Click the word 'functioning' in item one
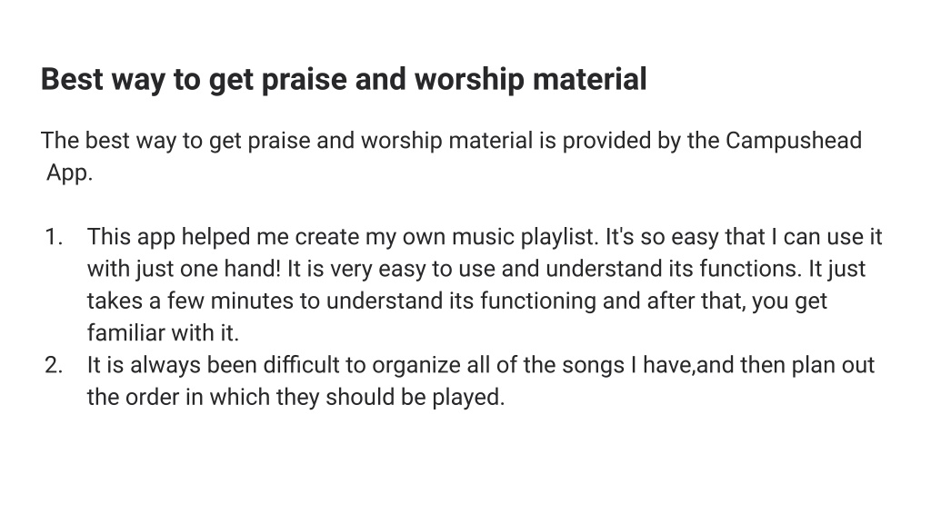Screen dimensions: 931x523 point(538,301)
